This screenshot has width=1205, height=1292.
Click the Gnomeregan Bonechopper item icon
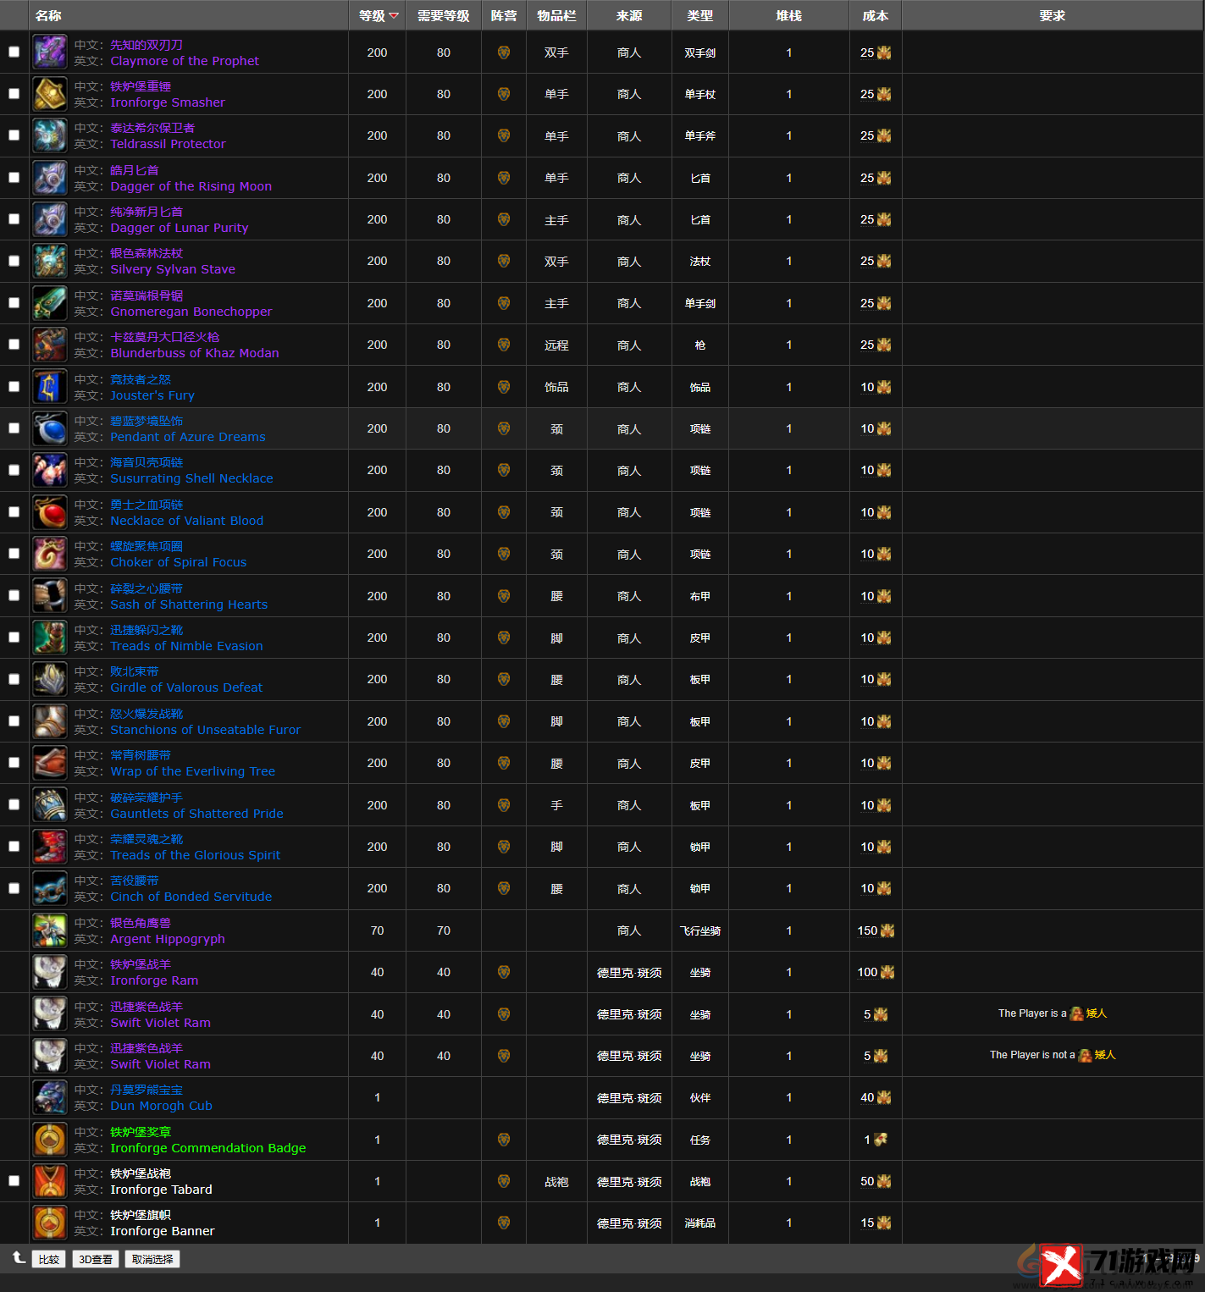[50, 303]
